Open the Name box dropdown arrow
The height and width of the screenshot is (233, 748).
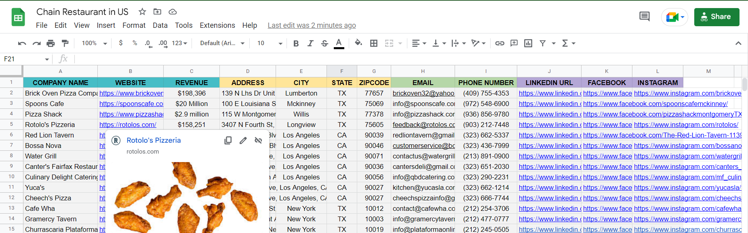47,59
